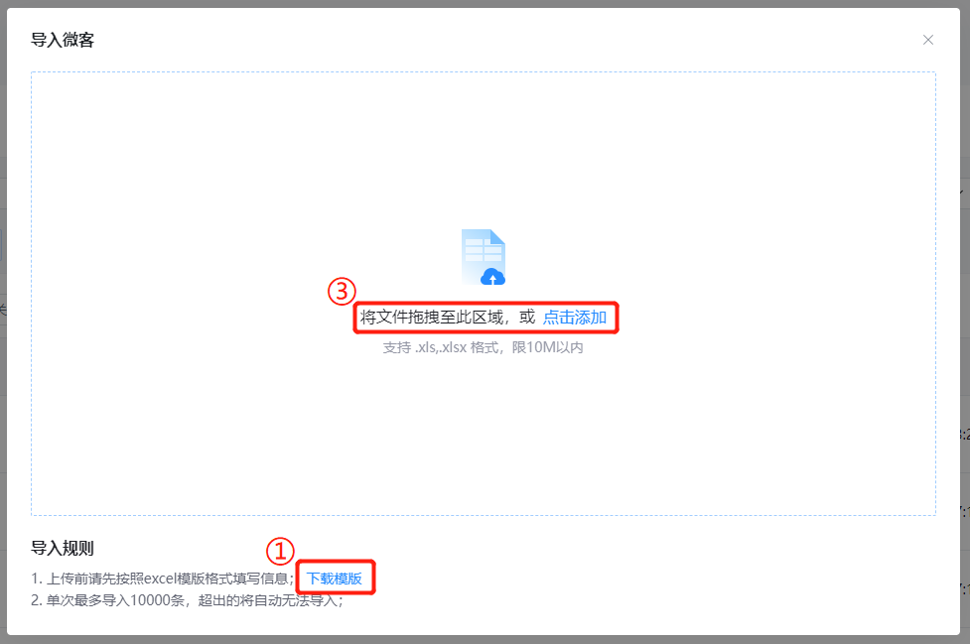The height and width of the screenshot is (644, 970).
Task: Click rule 2 about 10000条 limit
Action: 187,600
